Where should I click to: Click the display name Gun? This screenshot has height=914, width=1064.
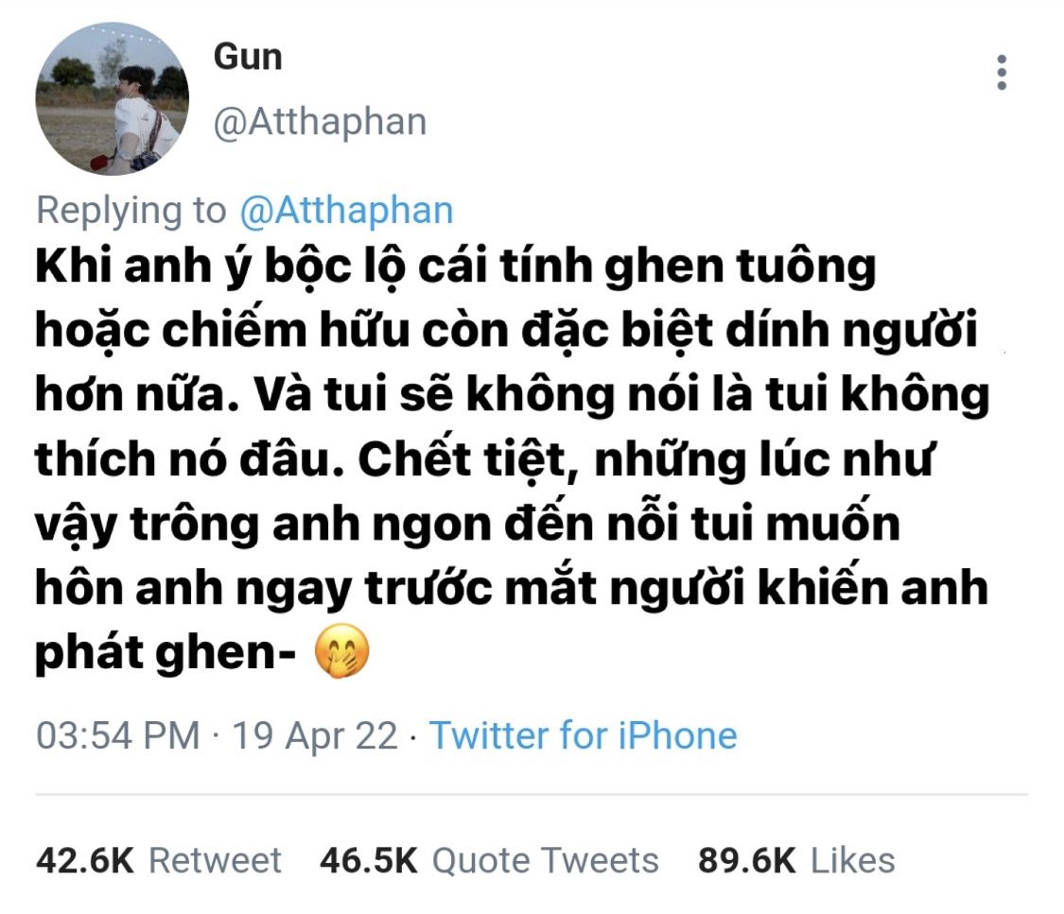(x=248, y=57)
